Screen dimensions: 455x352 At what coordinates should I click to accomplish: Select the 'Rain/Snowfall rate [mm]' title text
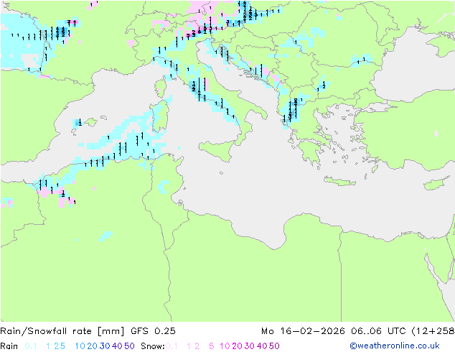62,331
